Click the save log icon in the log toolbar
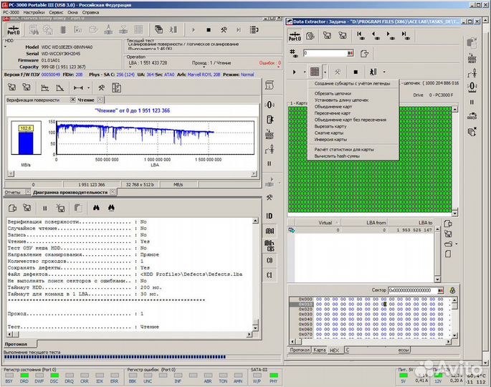This screenshot has width=491, height=387. click(x=27, y=208)
